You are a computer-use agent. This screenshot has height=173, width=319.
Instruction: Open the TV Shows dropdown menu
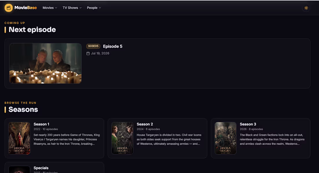pos(72,8)
